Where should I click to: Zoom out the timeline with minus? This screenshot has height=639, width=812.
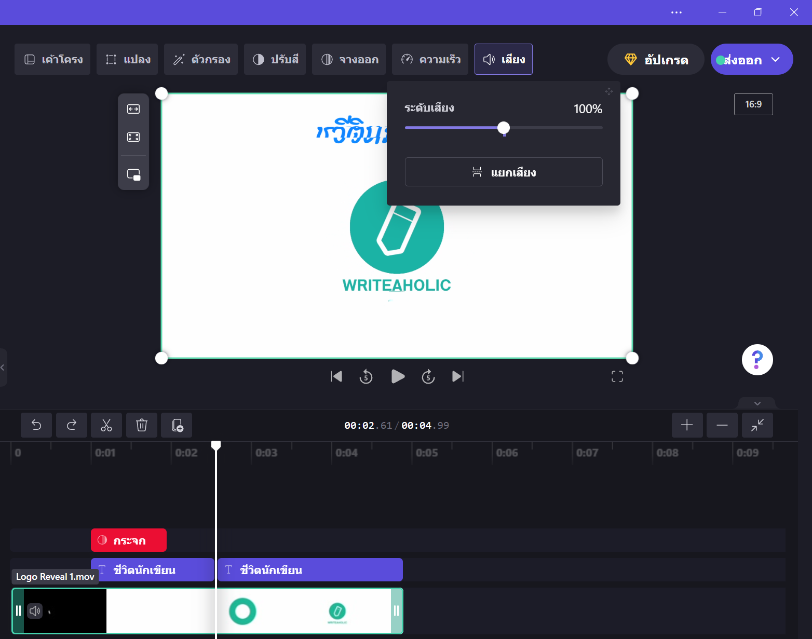[722, 425]
